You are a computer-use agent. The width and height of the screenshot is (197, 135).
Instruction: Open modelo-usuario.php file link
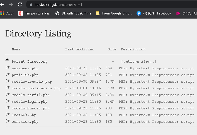(x=32, y=82)
